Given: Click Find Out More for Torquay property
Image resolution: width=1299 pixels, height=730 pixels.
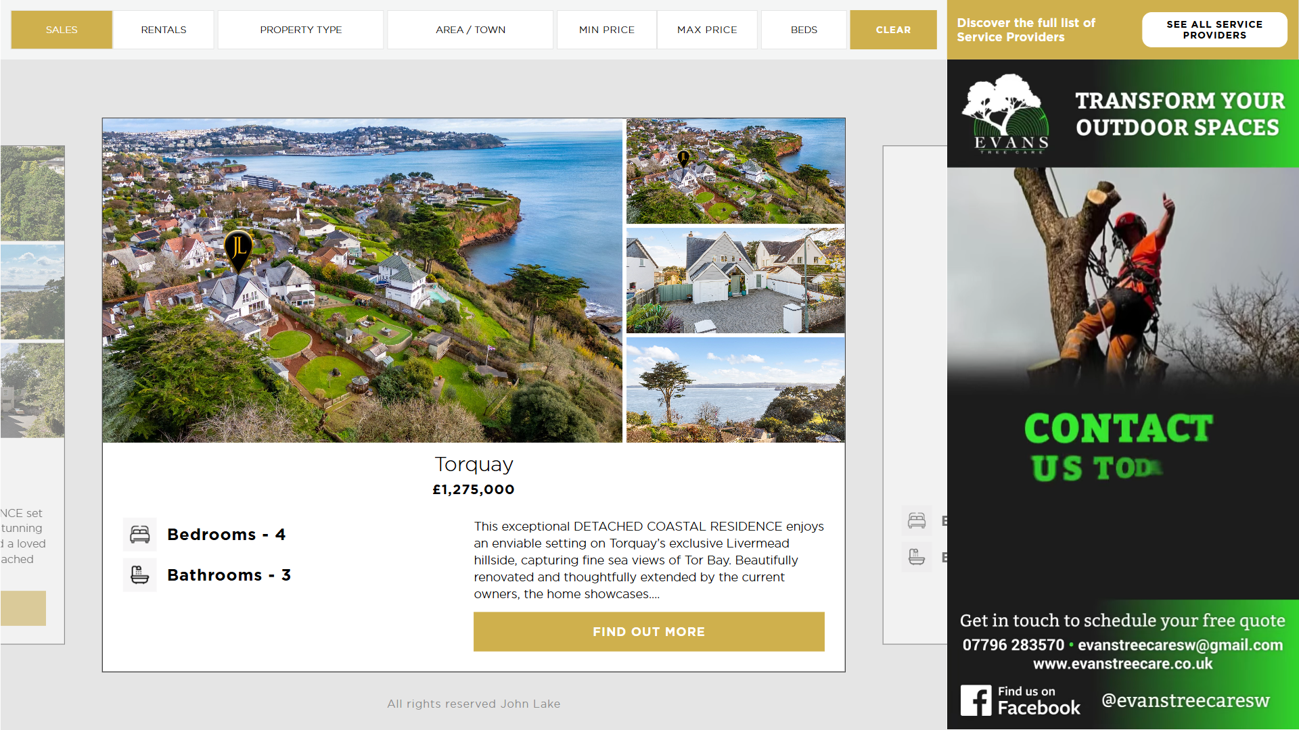Looking at the screenshot, I should (x=649, y=632).
